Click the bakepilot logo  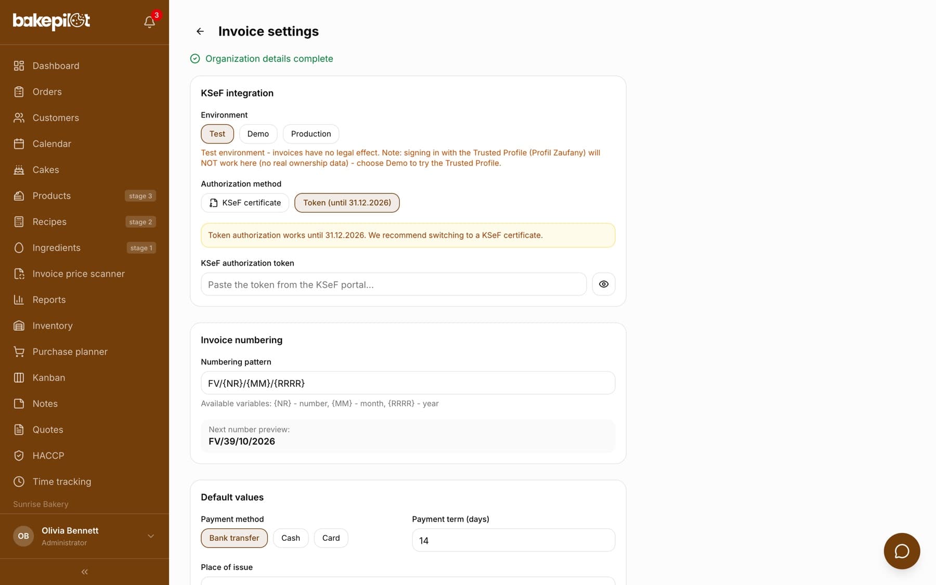[51, 21]
